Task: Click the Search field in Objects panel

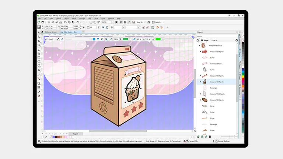Action: (217, 36)
